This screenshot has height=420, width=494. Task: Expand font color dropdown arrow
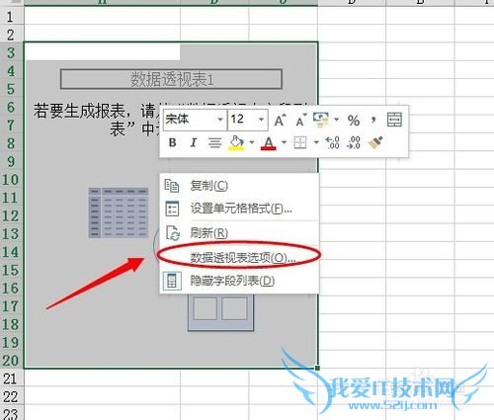[284, 142]
